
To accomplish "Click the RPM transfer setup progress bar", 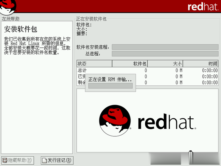I will pos(110,86).
